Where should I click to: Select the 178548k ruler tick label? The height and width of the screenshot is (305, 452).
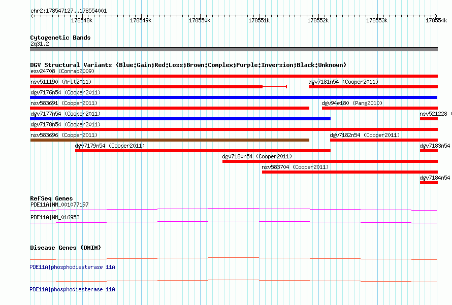(x=82, y=20)
